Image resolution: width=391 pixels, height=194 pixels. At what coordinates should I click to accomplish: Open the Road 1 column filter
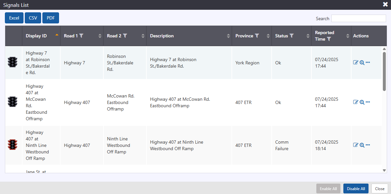[x=82, y=36]
